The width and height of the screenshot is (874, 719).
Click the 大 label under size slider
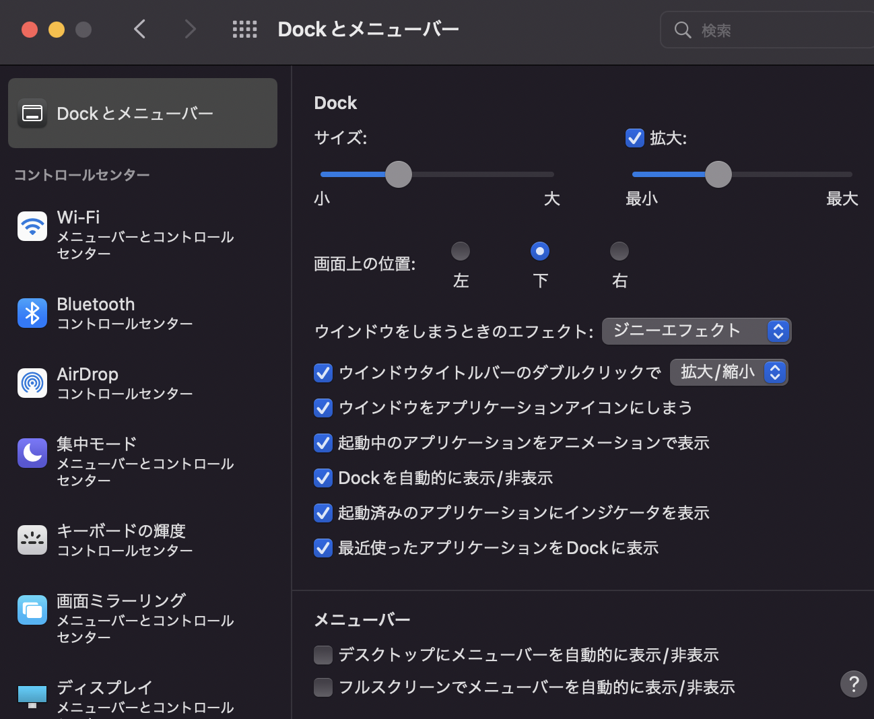tap(552, 199)
